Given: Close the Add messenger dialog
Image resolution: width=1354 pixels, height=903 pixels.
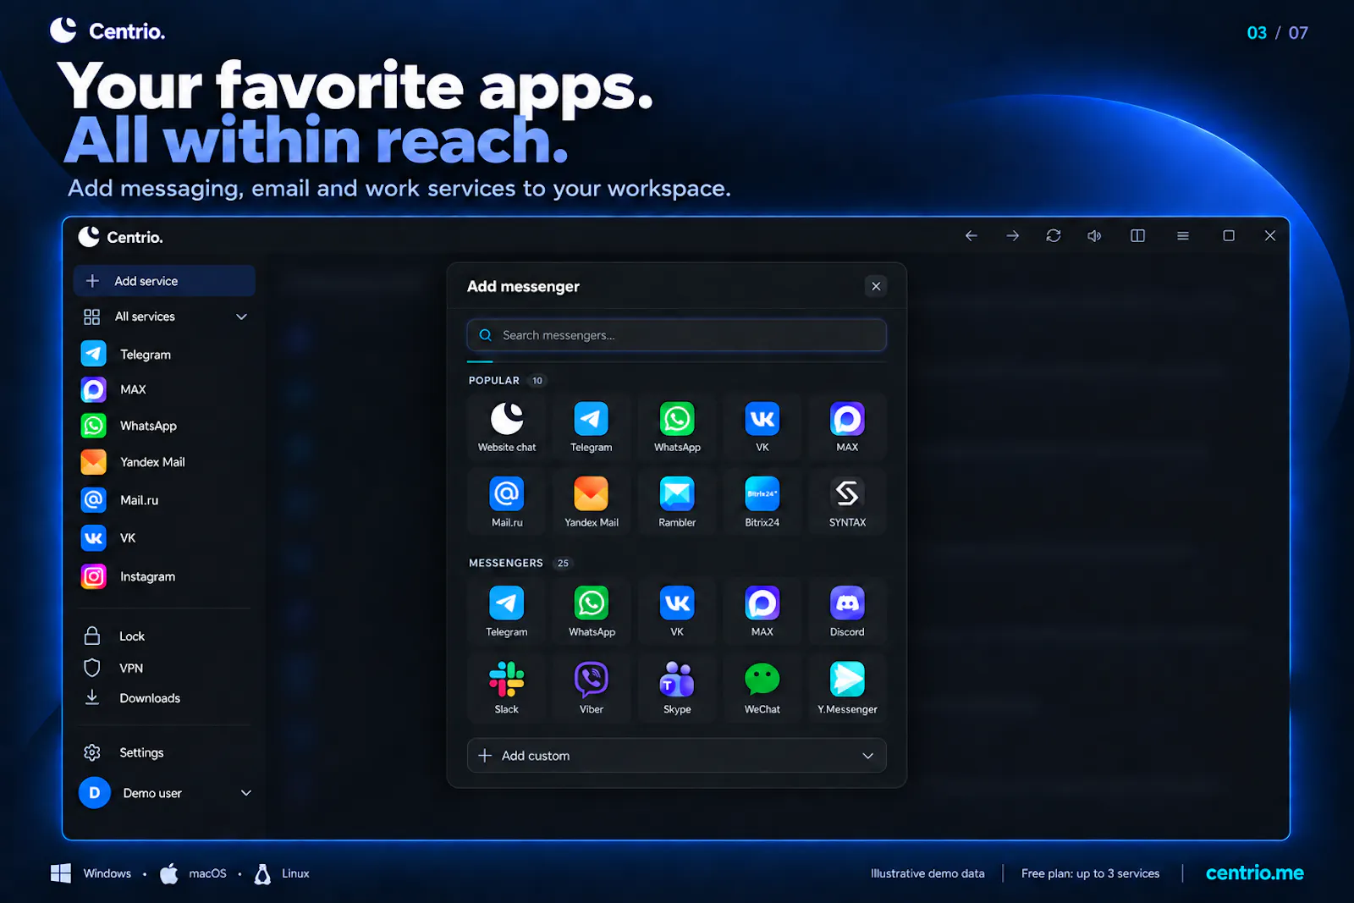Looking at the screenshot, I should (x=876, y=286).
